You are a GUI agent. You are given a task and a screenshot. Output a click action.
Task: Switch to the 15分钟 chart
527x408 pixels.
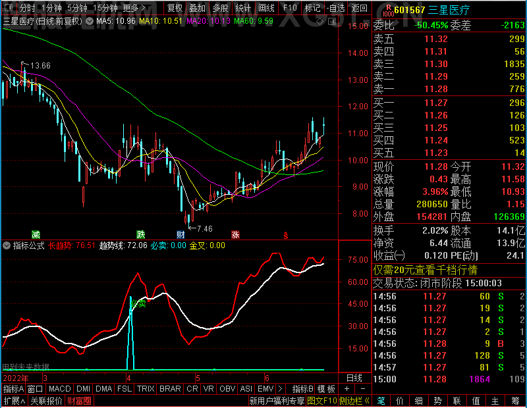105,7
